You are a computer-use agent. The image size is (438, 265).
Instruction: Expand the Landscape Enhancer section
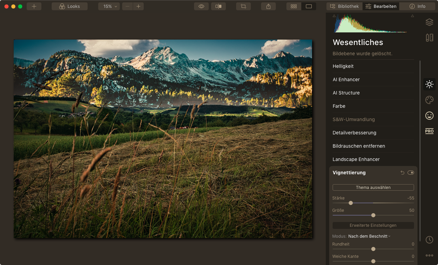pos(356,159)
